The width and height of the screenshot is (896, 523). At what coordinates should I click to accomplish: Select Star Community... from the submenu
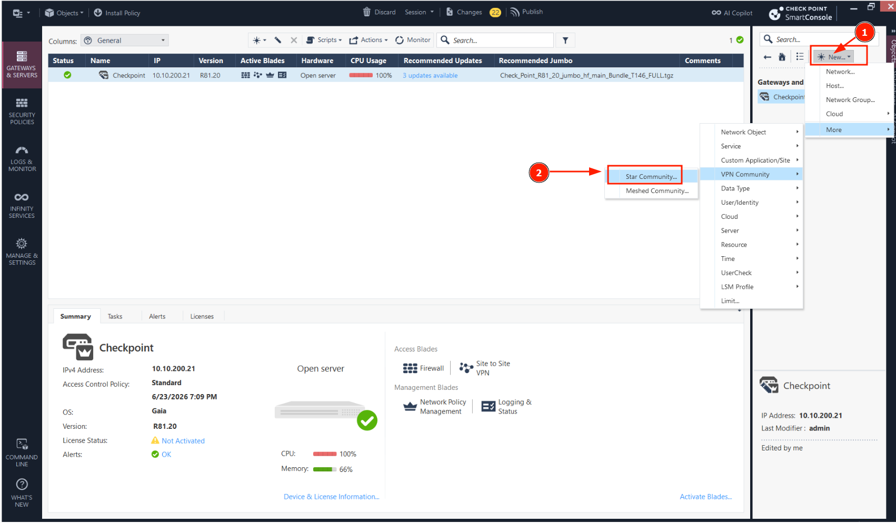[652, 177]
